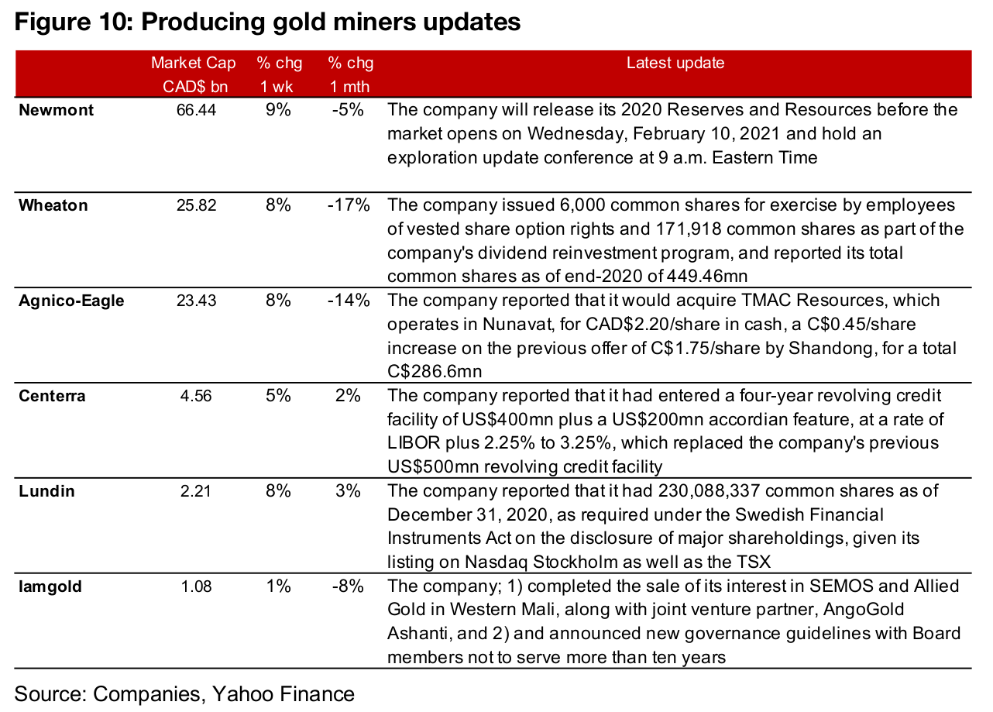
Task: Select Newmont's Reserves and Resources update text
Action: point(672,133)
